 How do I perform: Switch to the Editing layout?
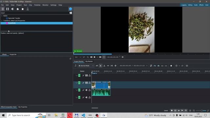click(190, 5)
